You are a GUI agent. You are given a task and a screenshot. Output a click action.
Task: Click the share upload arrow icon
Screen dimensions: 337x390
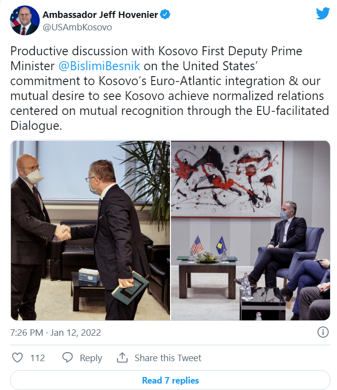tap(122, 357)
